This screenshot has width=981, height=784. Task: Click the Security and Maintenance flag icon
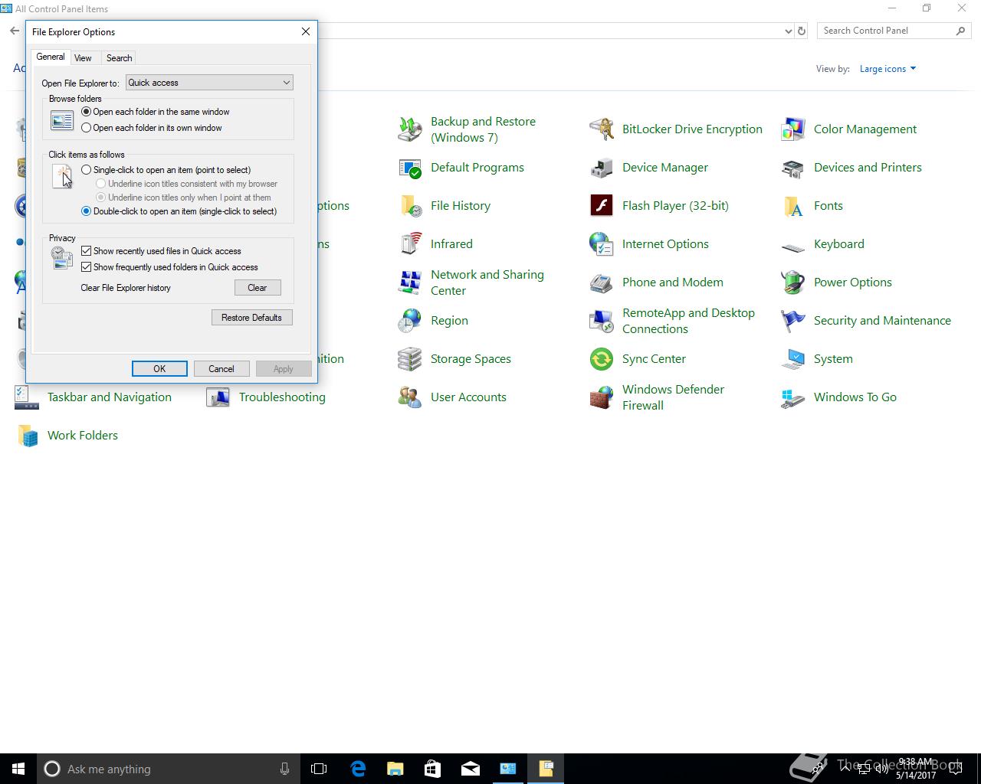point(793,321)
